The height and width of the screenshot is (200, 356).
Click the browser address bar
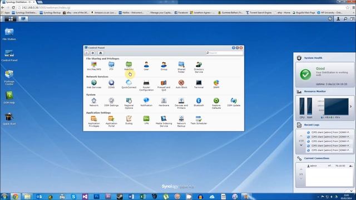182,7
